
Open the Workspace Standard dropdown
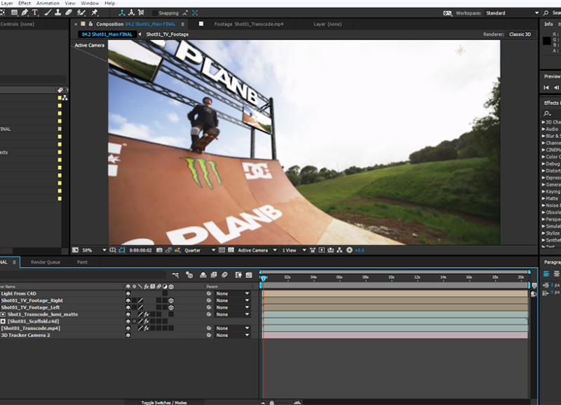tap(512, 13)
